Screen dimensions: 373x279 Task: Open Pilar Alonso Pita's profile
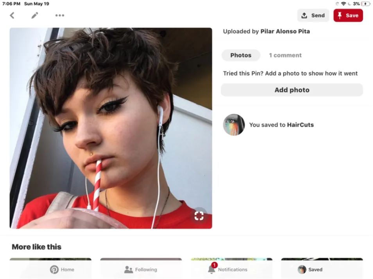[285, 31]
